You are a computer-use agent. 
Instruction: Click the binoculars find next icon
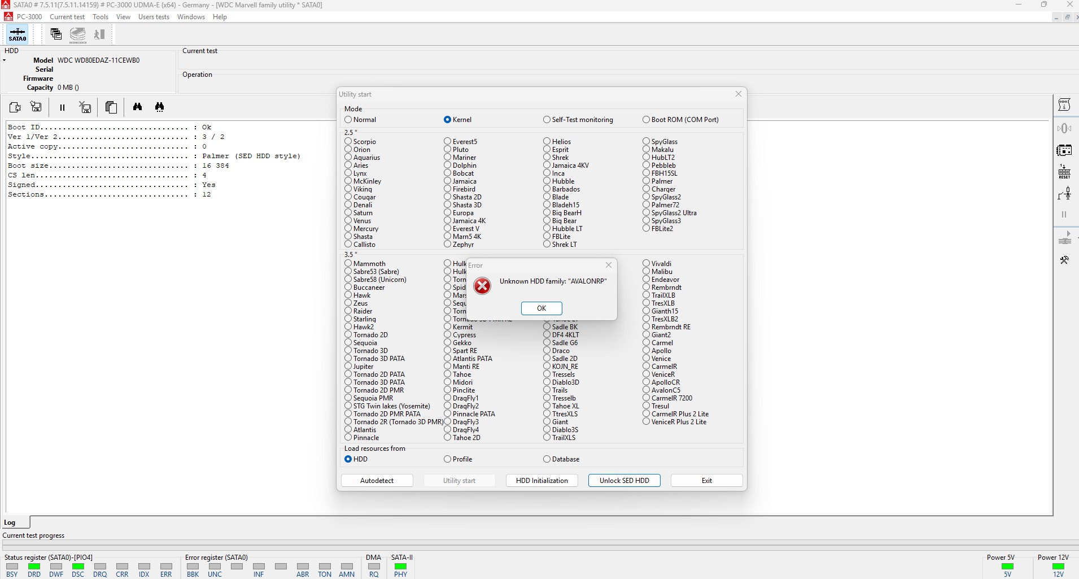pos(160,107)
